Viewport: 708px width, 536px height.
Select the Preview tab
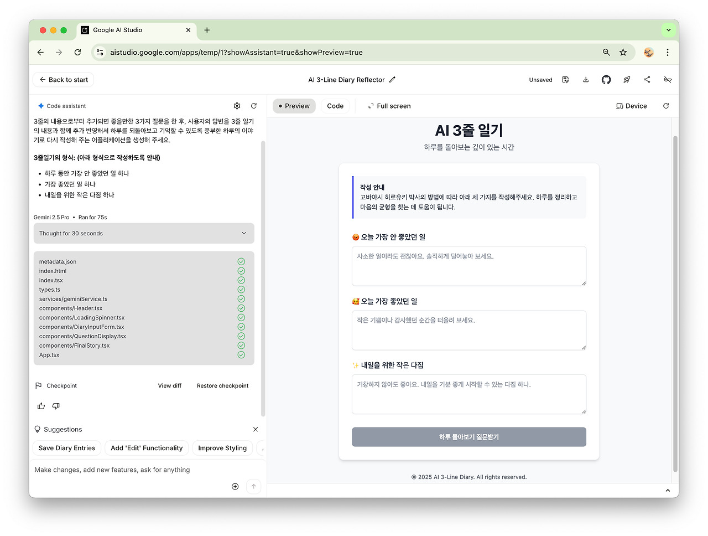(294, 106)
